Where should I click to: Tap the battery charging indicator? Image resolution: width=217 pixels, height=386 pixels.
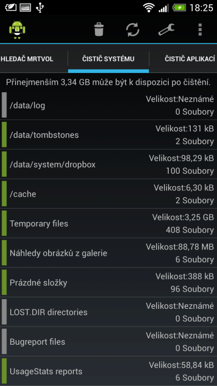coord(179,8)
